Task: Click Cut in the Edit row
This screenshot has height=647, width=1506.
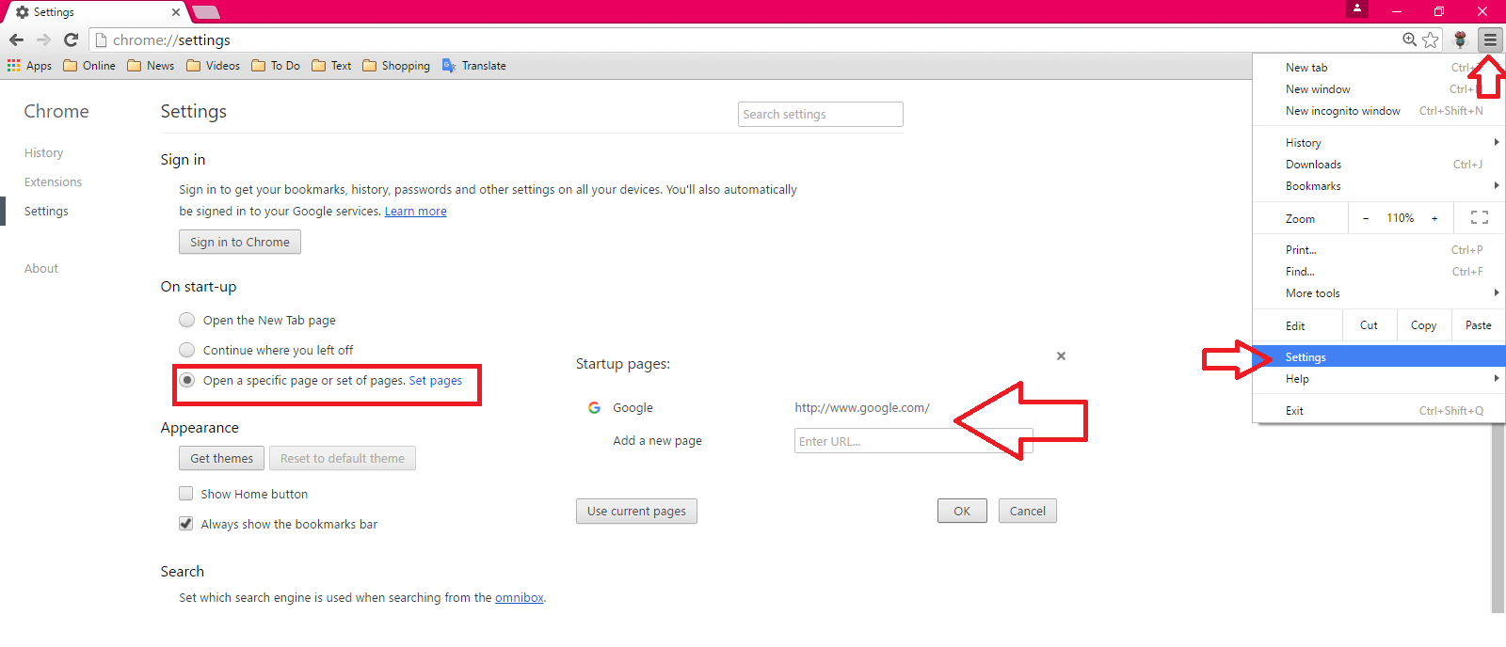Action: 1370,325
